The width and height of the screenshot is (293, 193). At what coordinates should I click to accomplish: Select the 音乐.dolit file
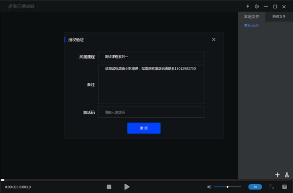251,25
